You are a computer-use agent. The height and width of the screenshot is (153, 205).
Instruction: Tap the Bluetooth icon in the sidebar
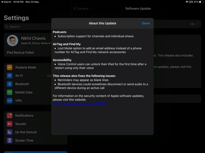[9, 84]
